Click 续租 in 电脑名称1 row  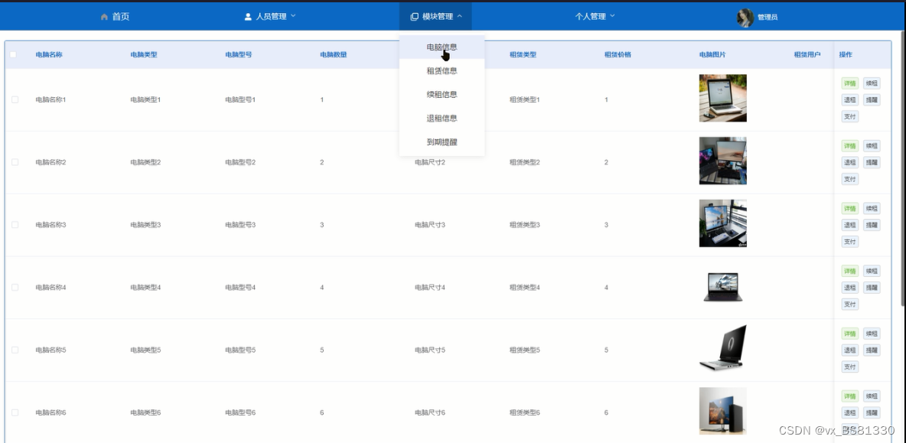872,83
